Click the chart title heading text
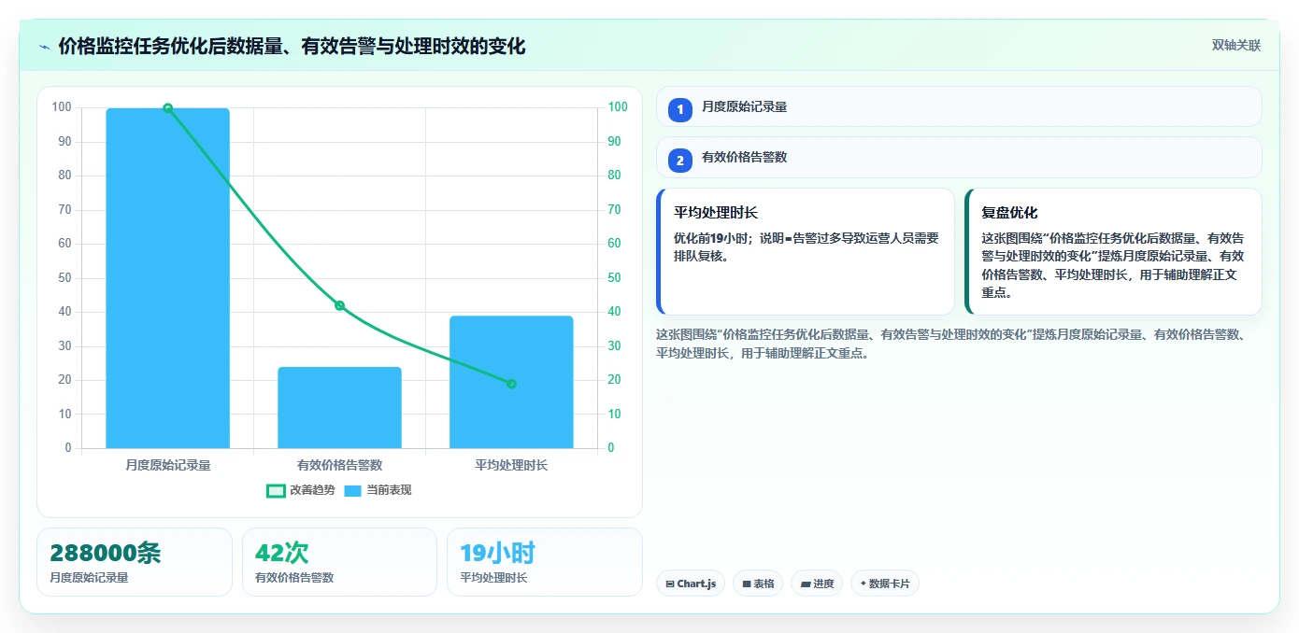The height and width of the screenshot is (633, 1299). (292, 47)
